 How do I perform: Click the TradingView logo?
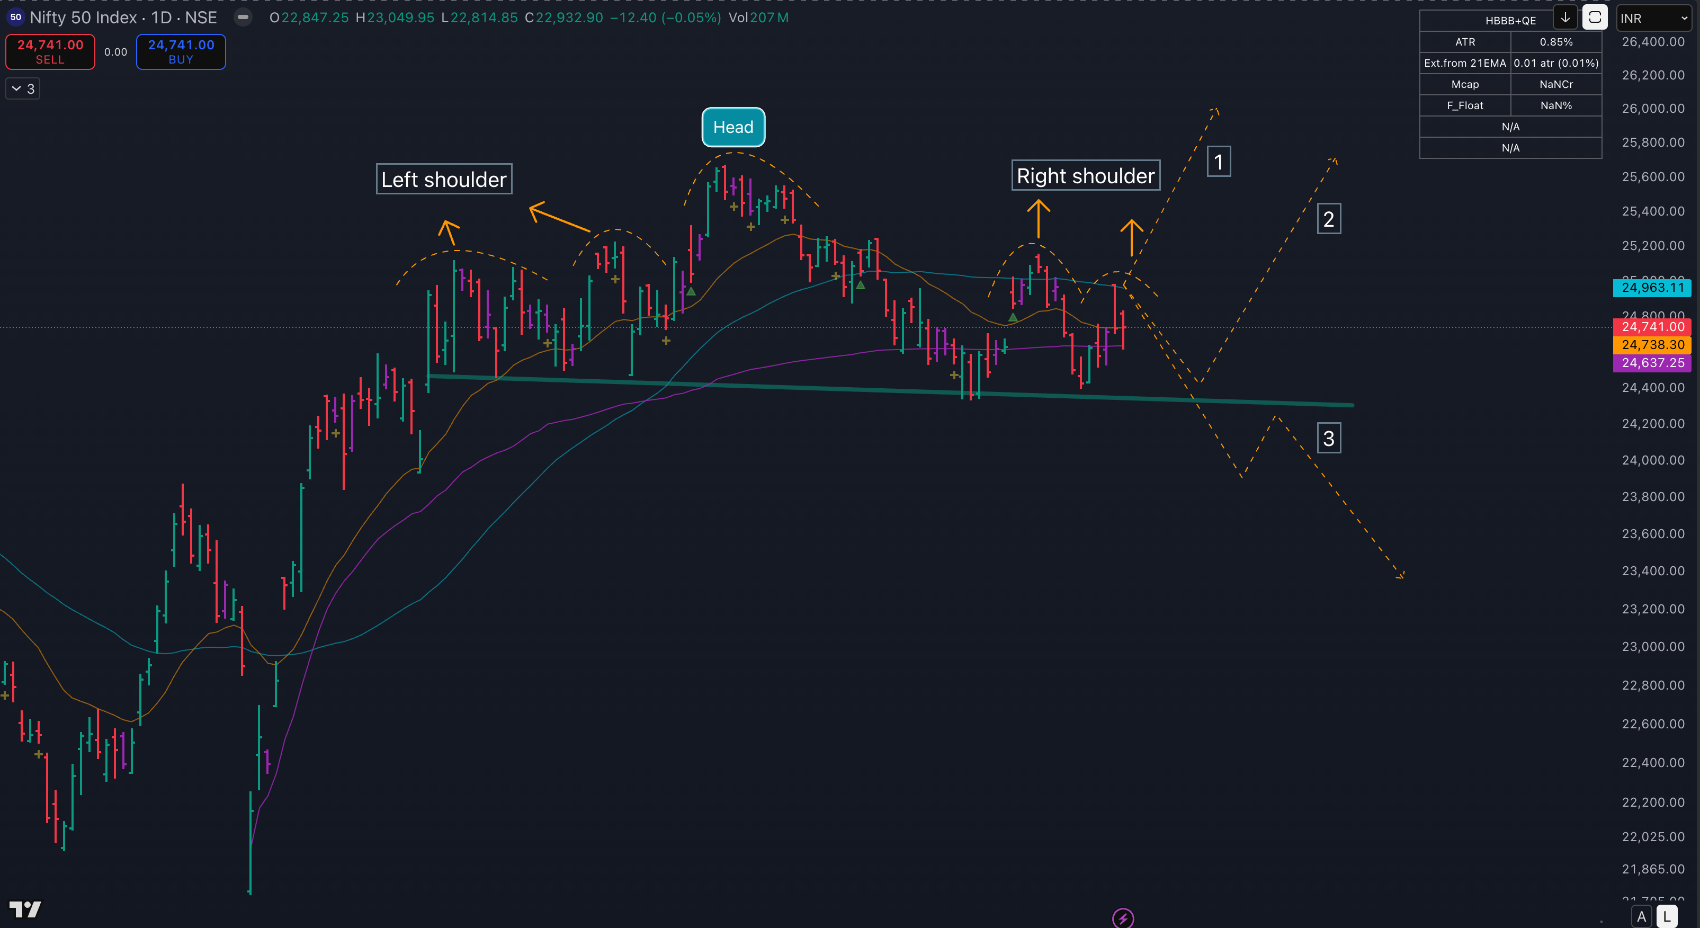click(25, 909)
